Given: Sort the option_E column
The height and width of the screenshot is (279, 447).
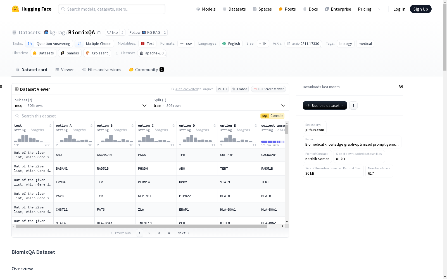Looking at the screenshot, I should (256, 126).
